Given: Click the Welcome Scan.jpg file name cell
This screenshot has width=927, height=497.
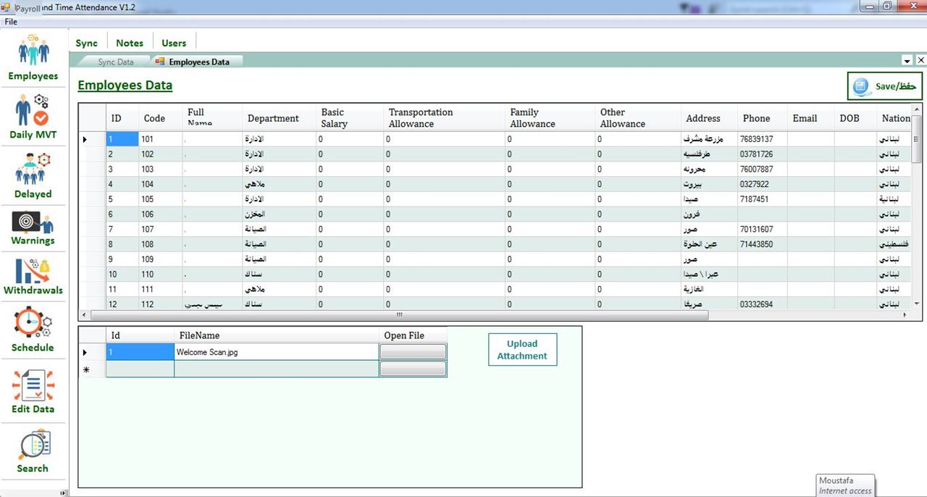Looking at the screenshot, I should (277, 351).
